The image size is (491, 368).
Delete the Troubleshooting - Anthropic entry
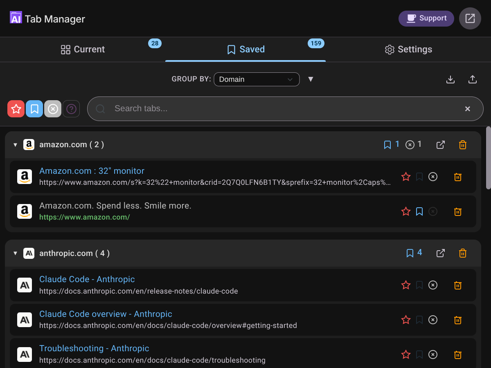[x=458, y=355]
